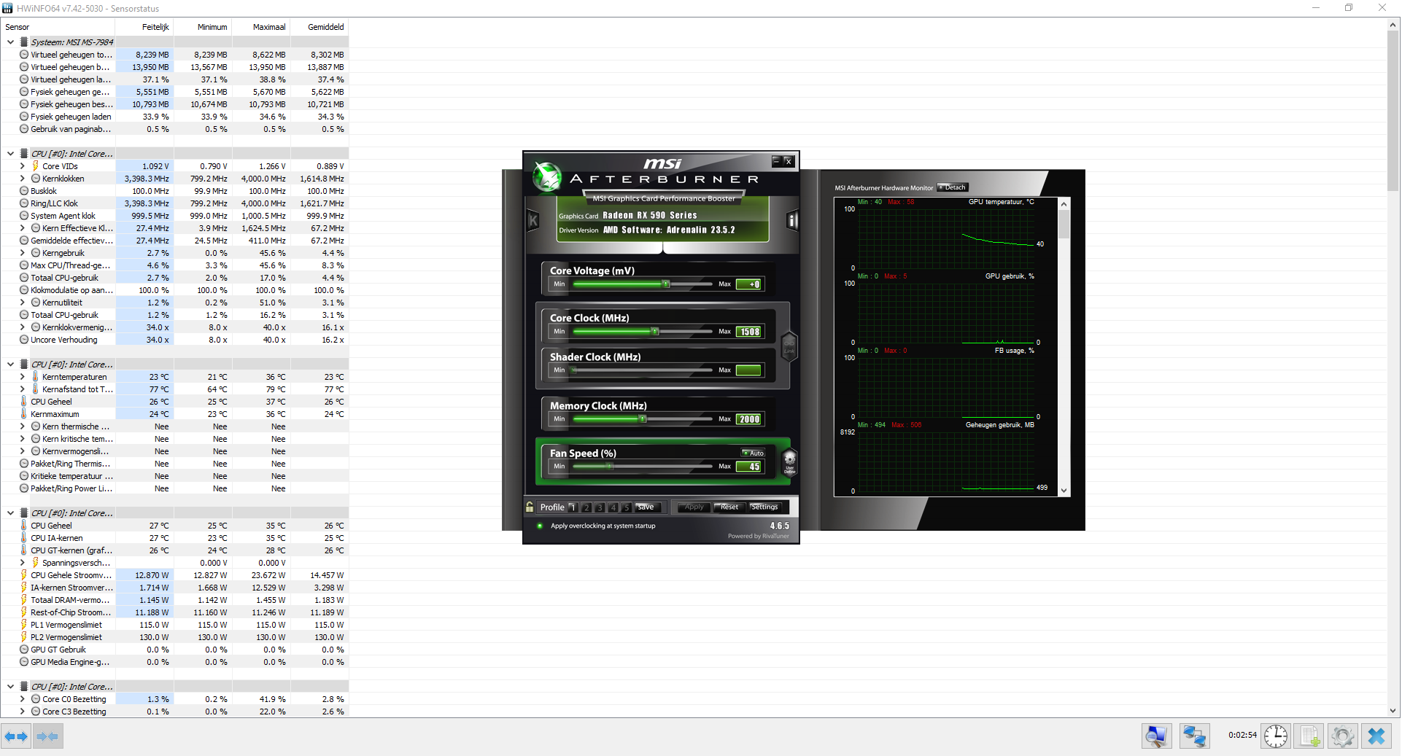This screenshot has height=756, width=1402.
Task: Select Afterburner profile slot 3
Action: click(x=600, y=507)
